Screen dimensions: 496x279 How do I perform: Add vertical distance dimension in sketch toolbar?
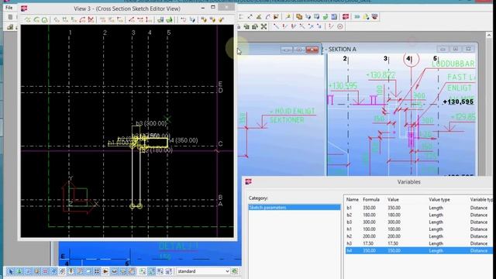(x=149, y=19)
